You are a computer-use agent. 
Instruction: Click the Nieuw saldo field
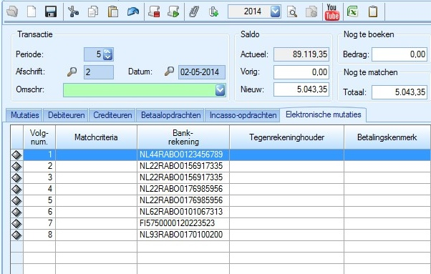coord(301,89)
